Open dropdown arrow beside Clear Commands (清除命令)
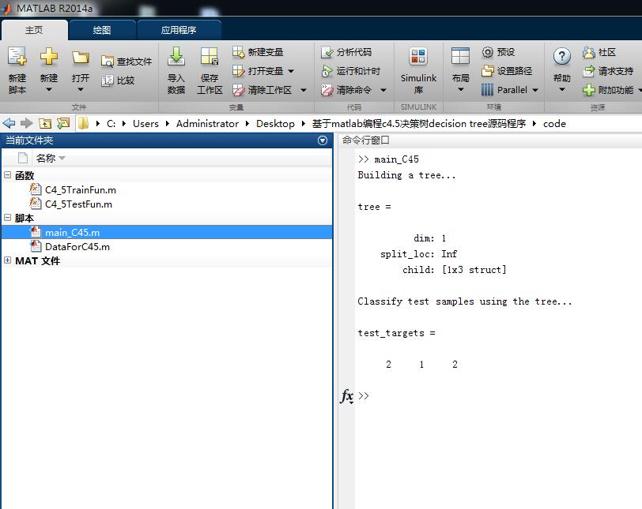642x509 pixels. pos(383,90)
